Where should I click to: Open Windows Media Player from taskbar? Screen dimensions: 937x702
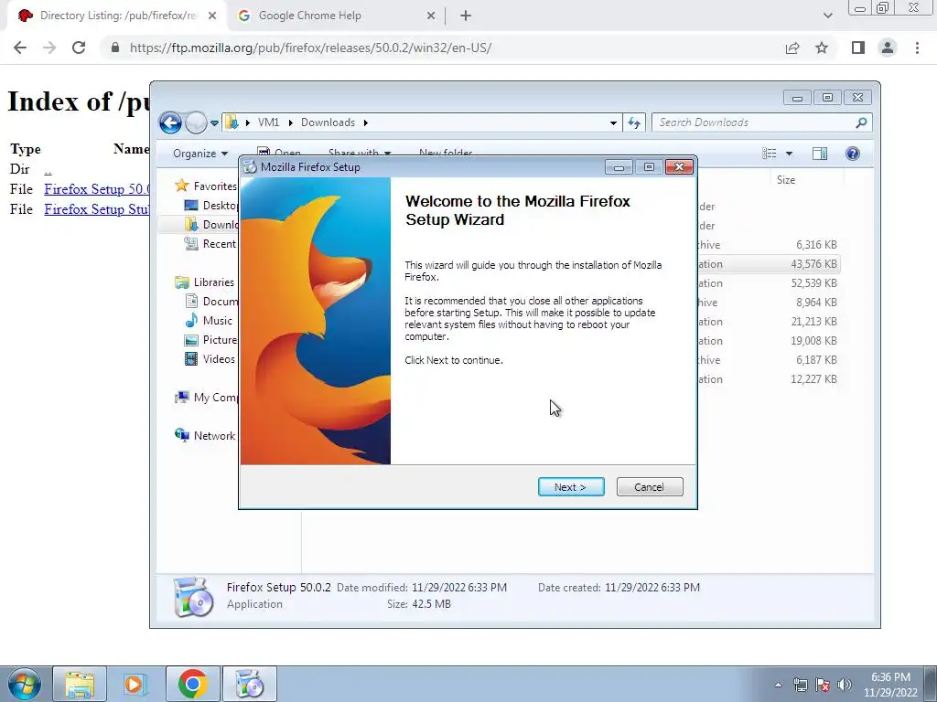[x=135, y=684]
